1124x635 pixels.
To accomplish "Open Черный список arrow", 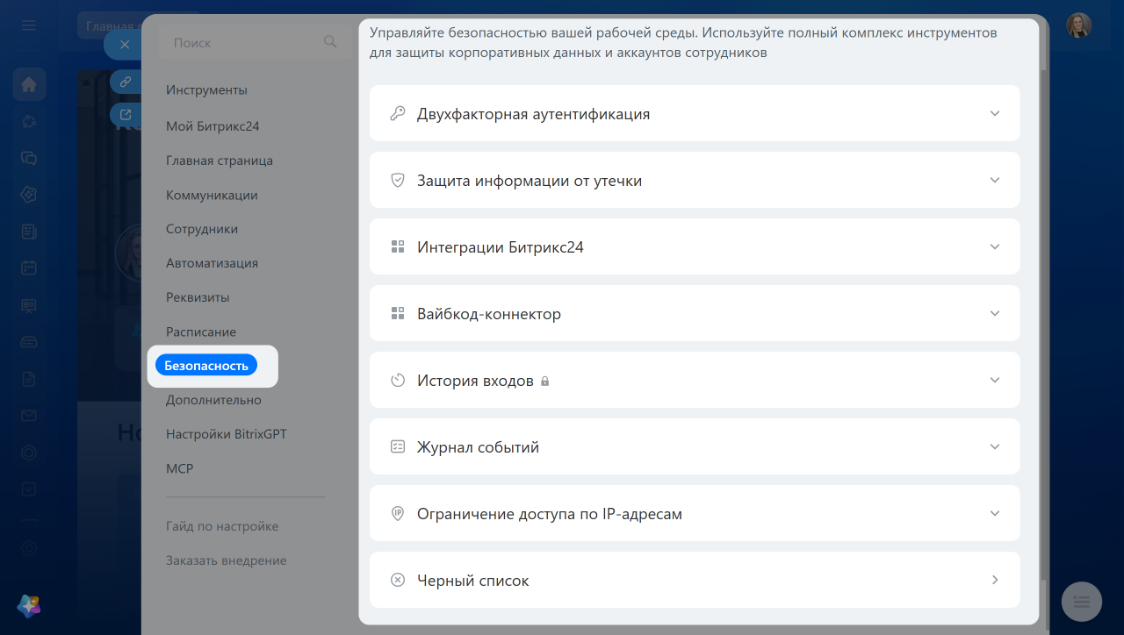I will coord(995,580).
